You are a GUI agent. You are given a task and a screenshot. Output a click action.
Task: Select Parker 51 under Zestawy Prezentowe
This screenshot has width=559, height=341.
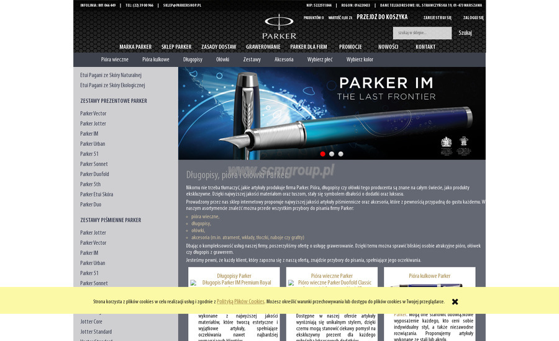(89, 154)
